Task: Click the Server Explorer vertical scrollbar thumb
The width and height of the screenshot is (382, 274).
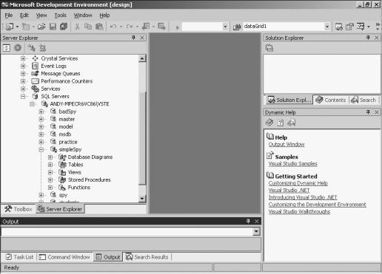Action: point(142,138)
